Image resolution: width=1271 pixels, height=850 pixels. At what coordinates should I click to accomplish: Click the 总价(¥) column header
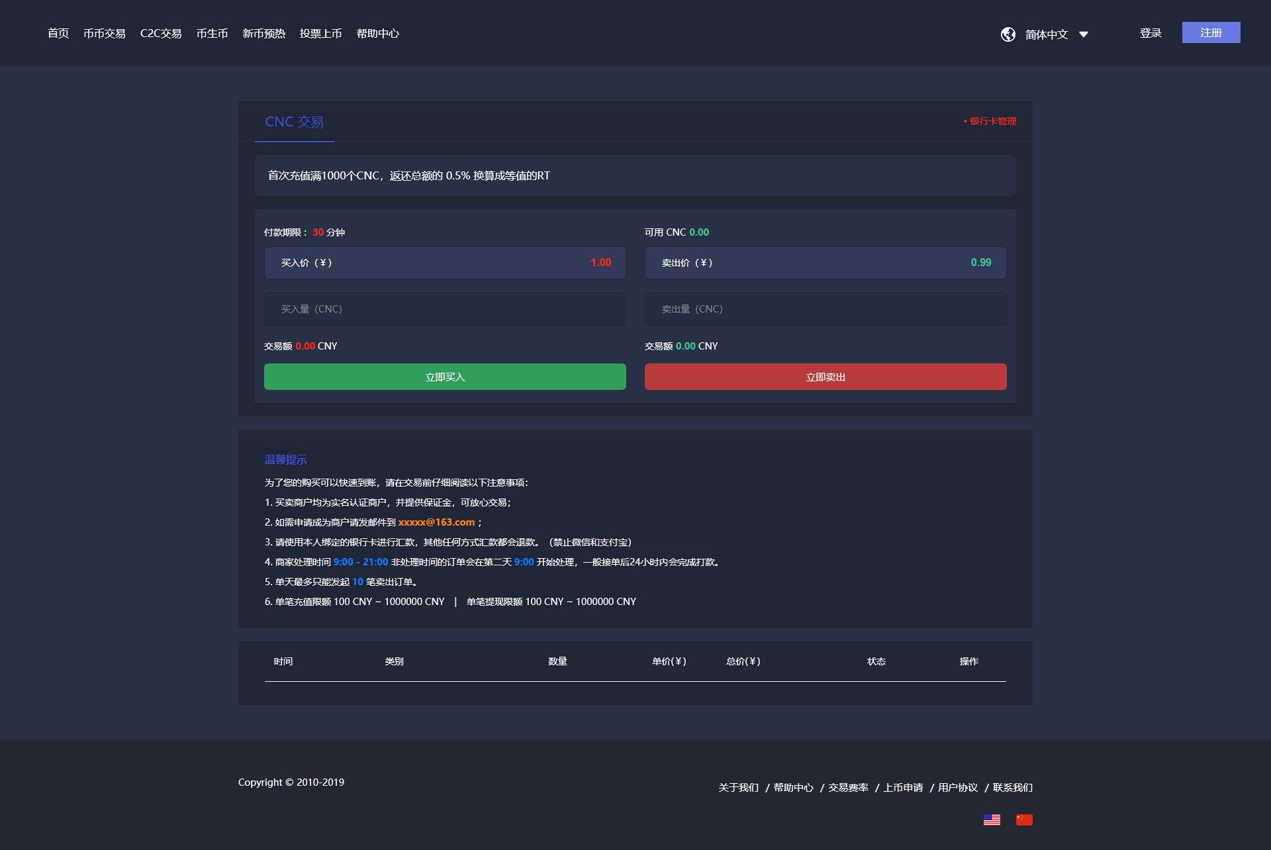[743, 661]
